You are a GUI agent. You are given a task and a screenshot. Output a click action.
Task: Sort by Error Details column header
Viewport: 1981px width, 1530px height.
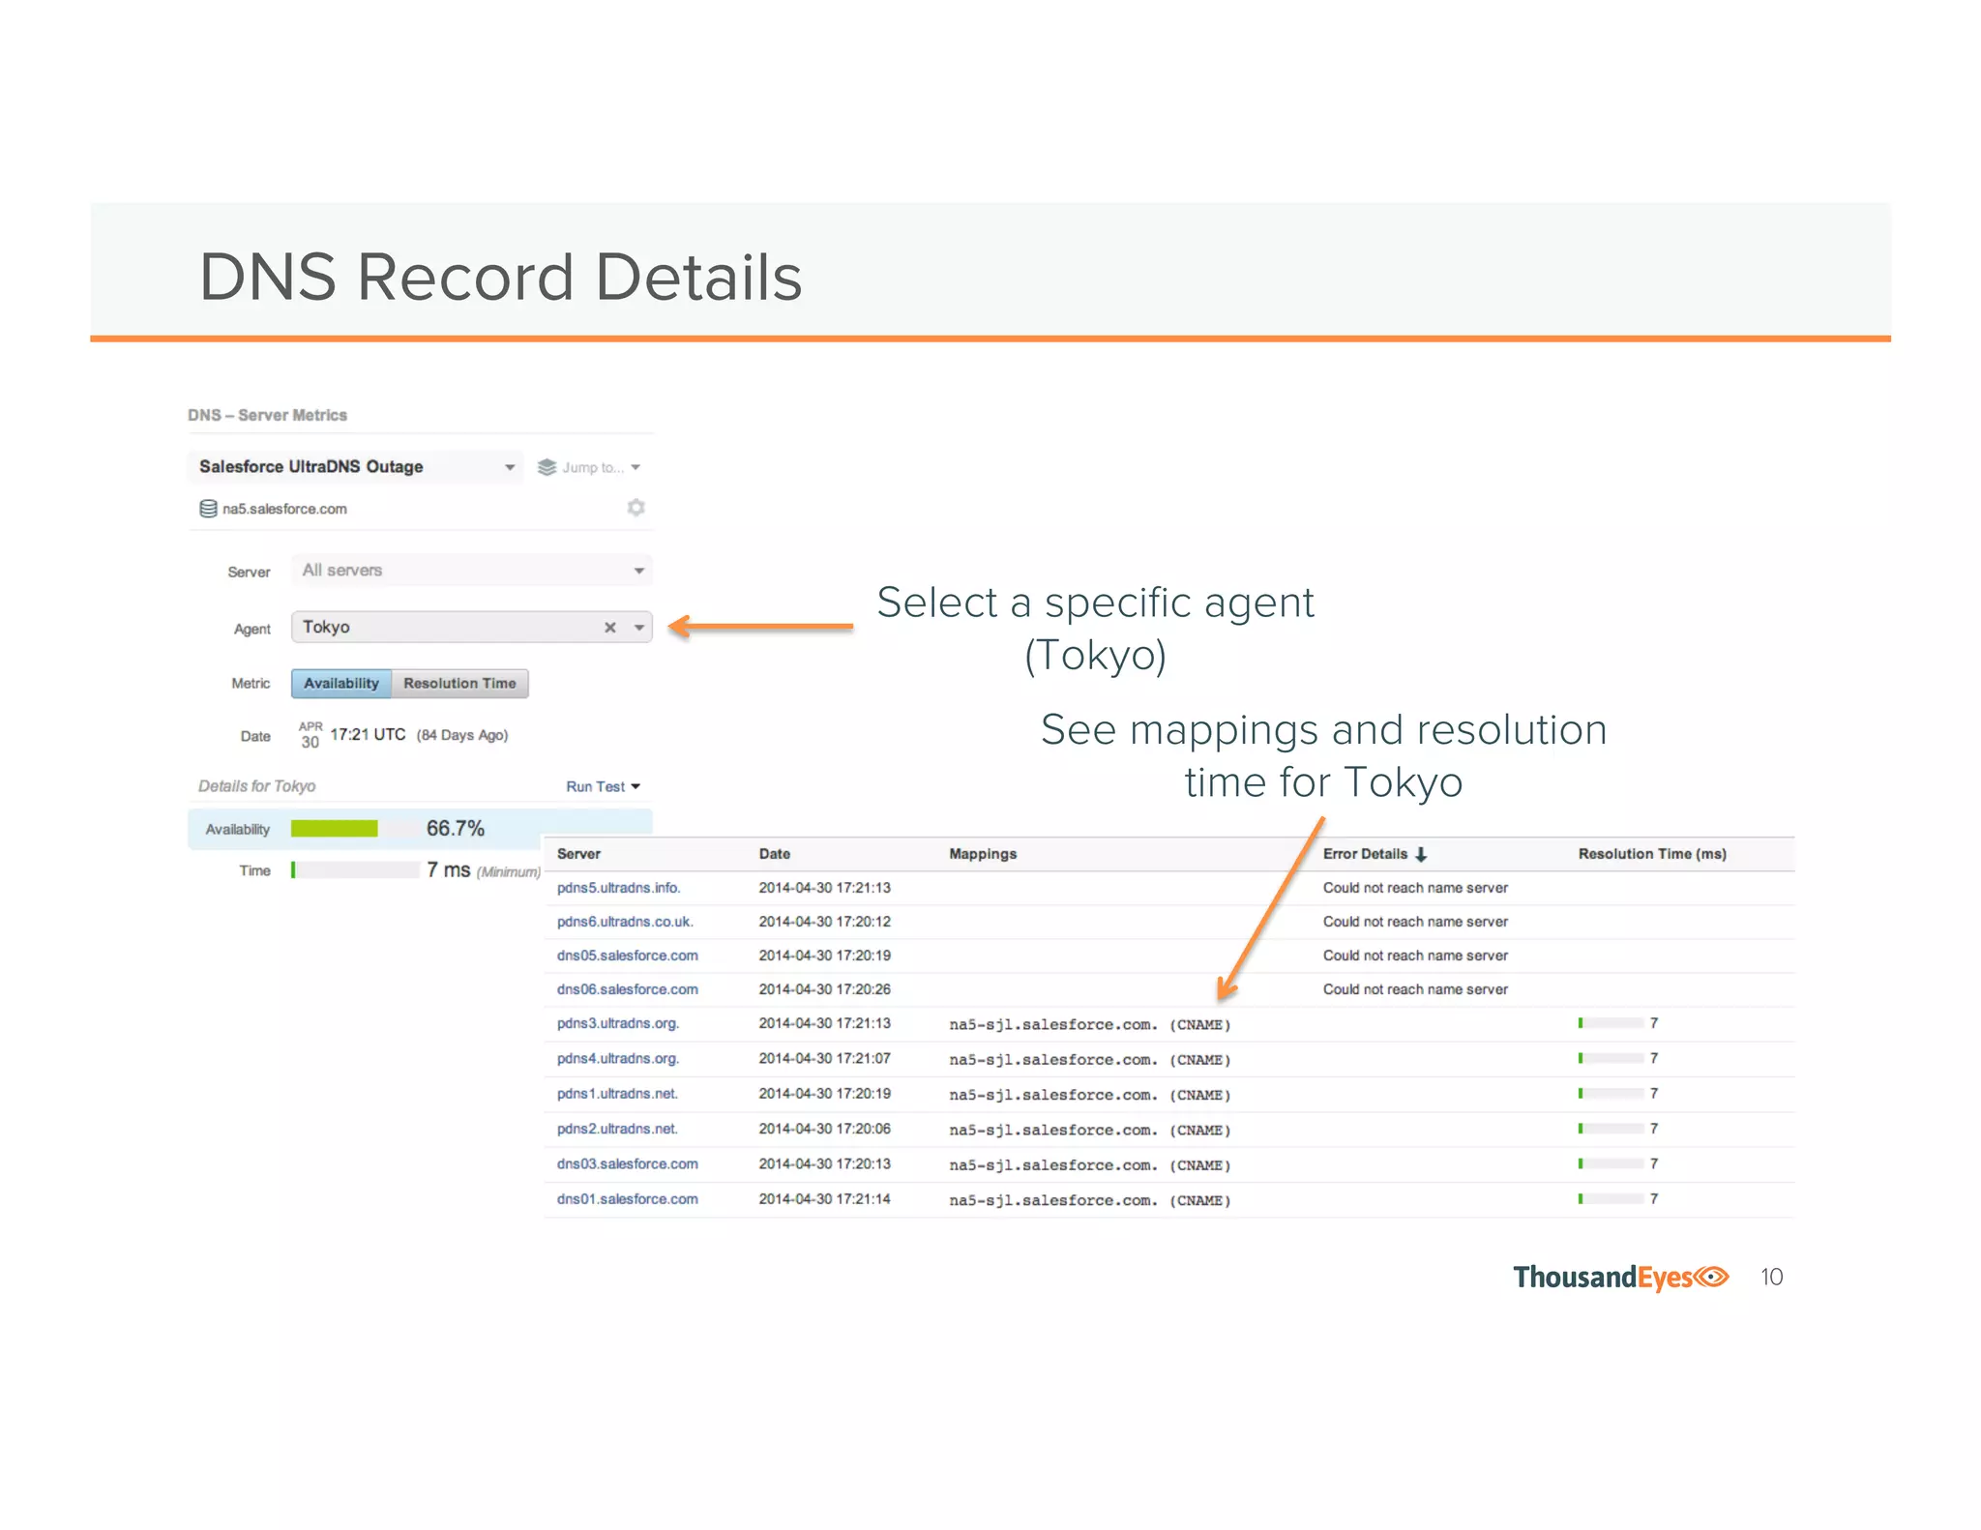(x=1365, y=854)
